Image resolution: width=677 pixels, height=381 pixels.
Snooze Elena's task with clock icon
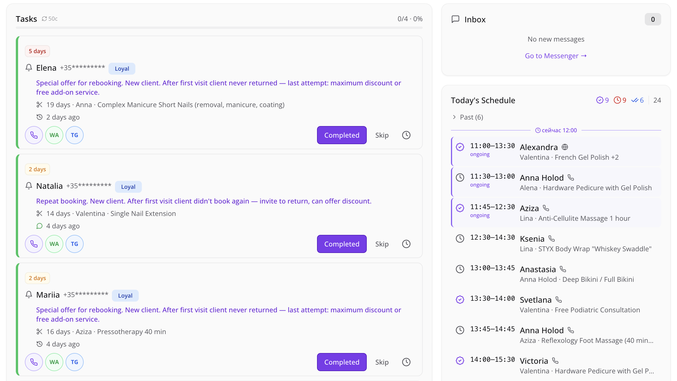[x=406, y=135]
